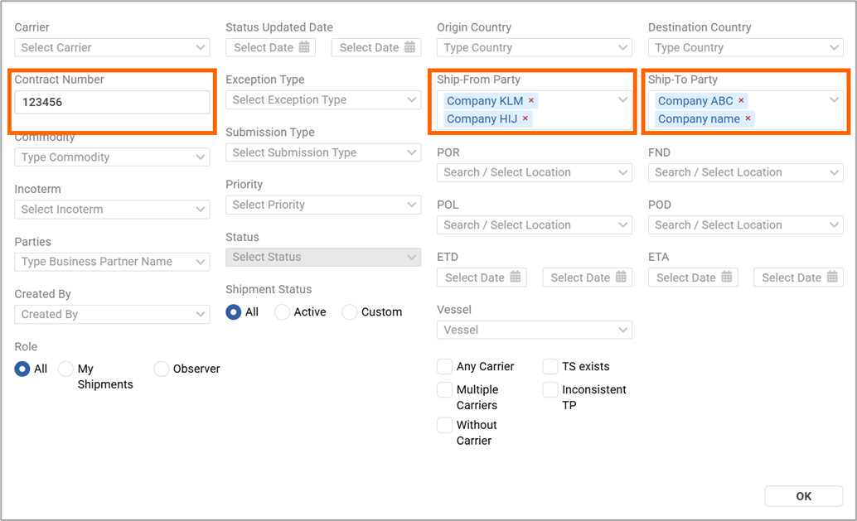
Task: Open the Select Priority dropdown
Action: 323,205
